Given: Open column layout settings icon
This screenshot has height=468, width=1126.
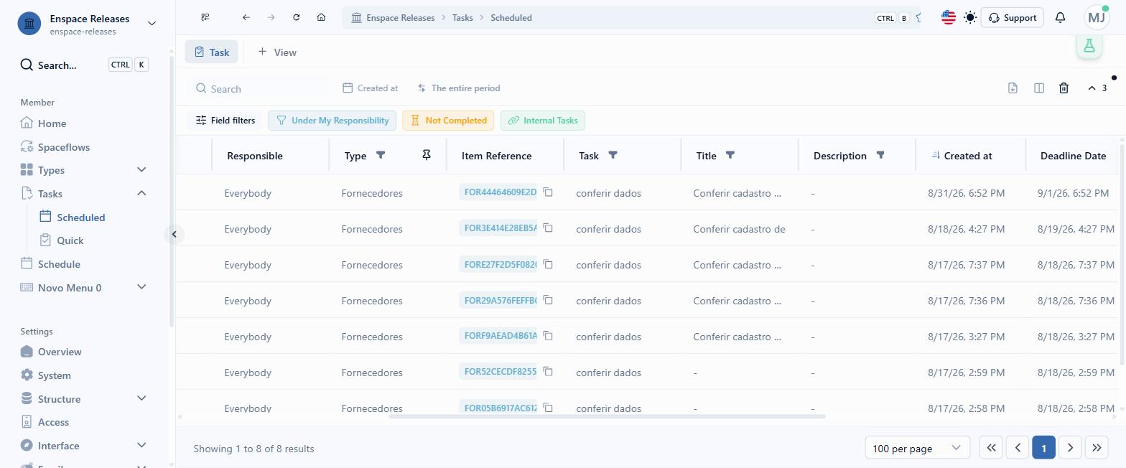Looking at the screenshot, I should coord(1038,88).
